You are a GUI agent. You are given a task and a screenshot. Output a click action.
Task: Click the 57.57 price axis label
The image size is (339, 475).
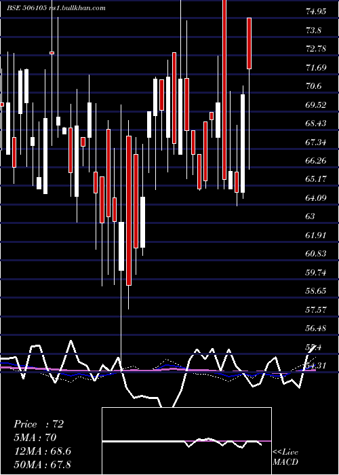tap(316, 309)
